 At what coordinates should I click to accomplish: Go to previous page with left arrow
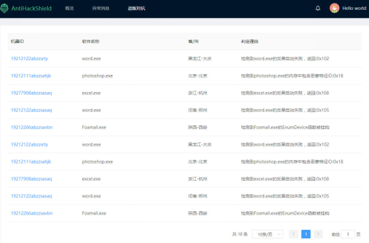[293, 234]
